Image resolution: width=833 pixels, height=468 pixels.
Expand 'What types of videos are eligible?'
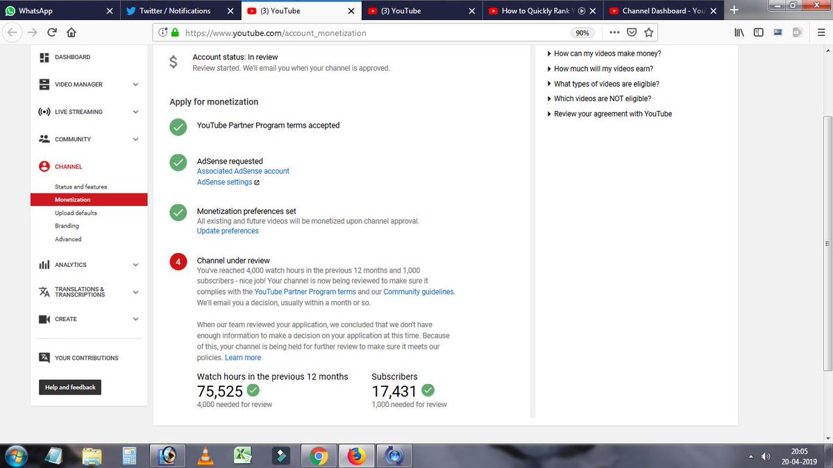(x=603, y=84)
